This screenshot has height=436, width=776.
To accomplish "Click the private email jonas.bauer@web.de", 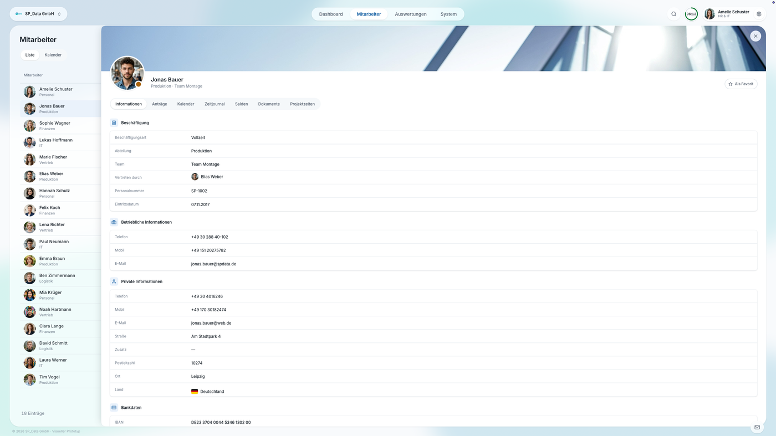I will (211, 323).
